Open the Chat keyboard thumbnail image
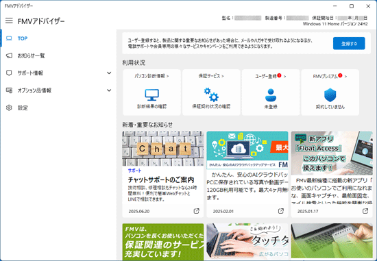Image resolution: width=377 pixels, height=261 pixels. point(163,149)
